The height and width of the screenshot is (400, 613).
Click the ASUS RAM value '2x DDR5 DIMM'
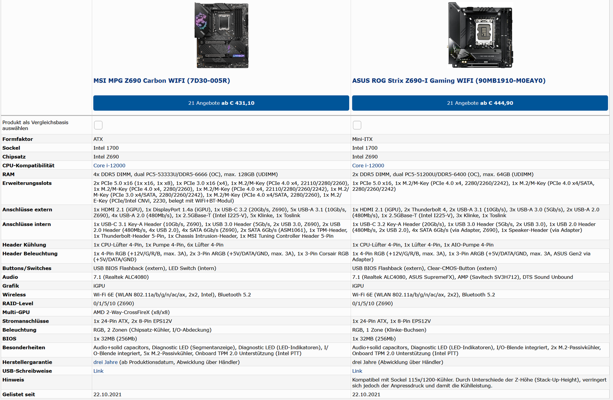point(443,174)
